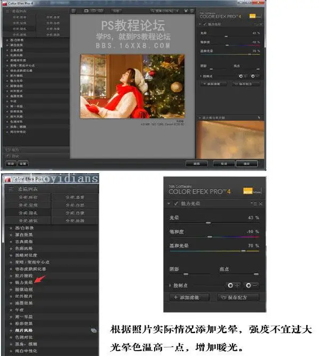This screenshot has width=319, height=356.
Task: Add a control point in main window panel
Action: click(243, 76)
